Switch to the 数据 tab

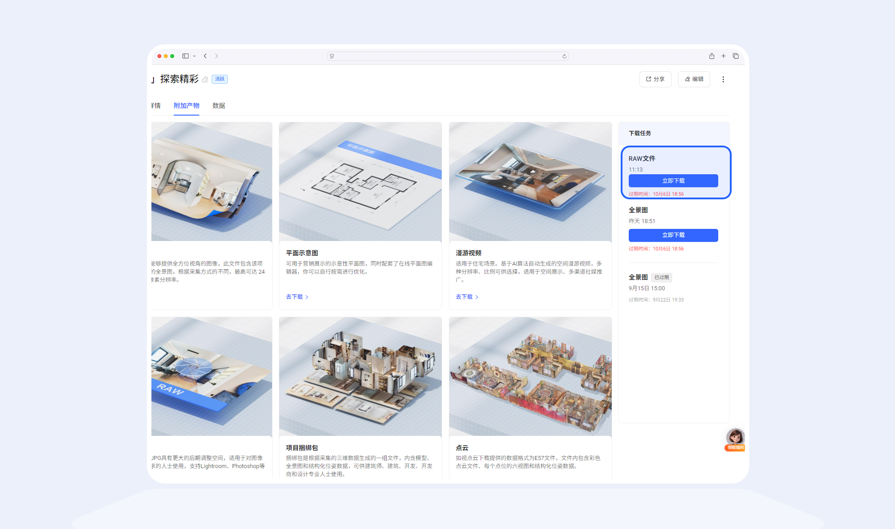[x=219, y=106]
